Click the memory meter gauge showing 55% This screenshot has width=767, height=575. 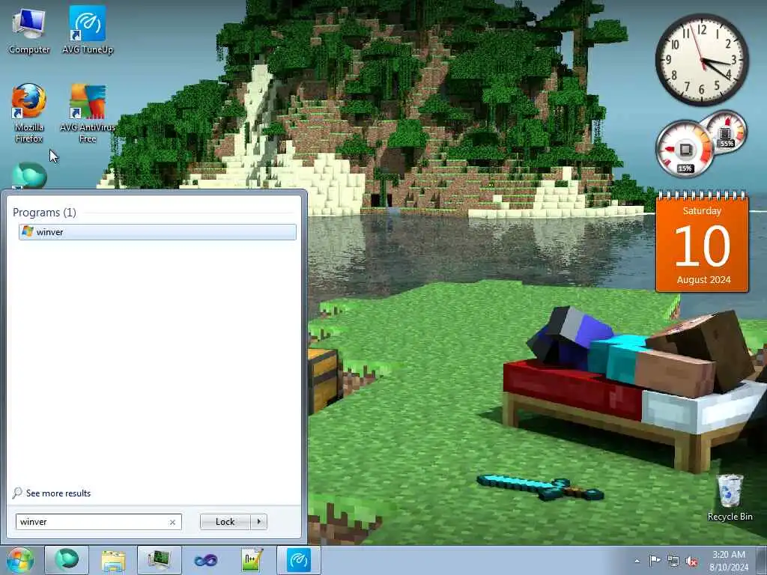(727, 131)
